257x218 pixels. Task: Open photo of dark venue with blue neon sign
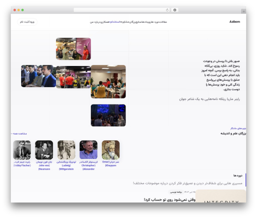(x=108, y=115)
